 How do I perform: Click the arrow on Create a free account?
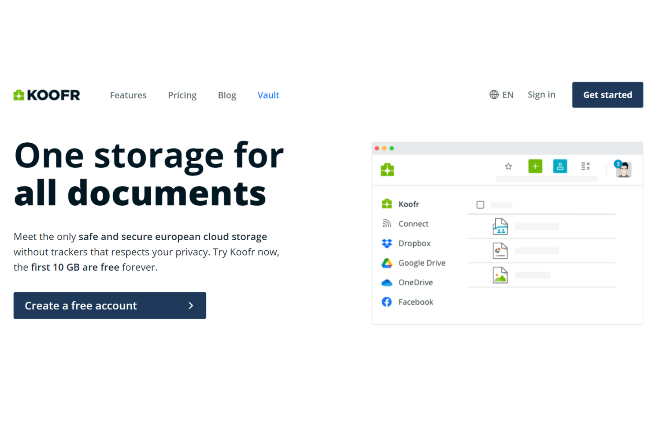coord(191,305)
